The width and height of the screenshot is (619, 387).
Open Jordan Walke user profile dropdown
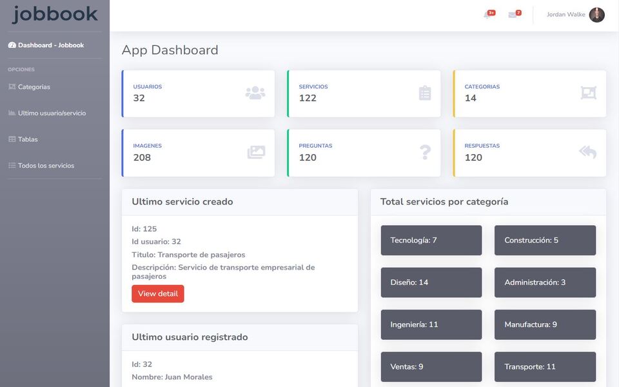[565, 15]
